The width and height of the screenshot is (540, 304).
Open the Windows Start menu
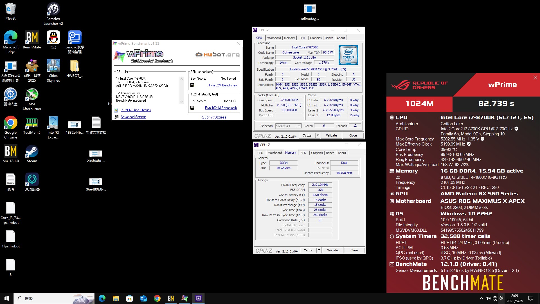[x=7, y=298]
